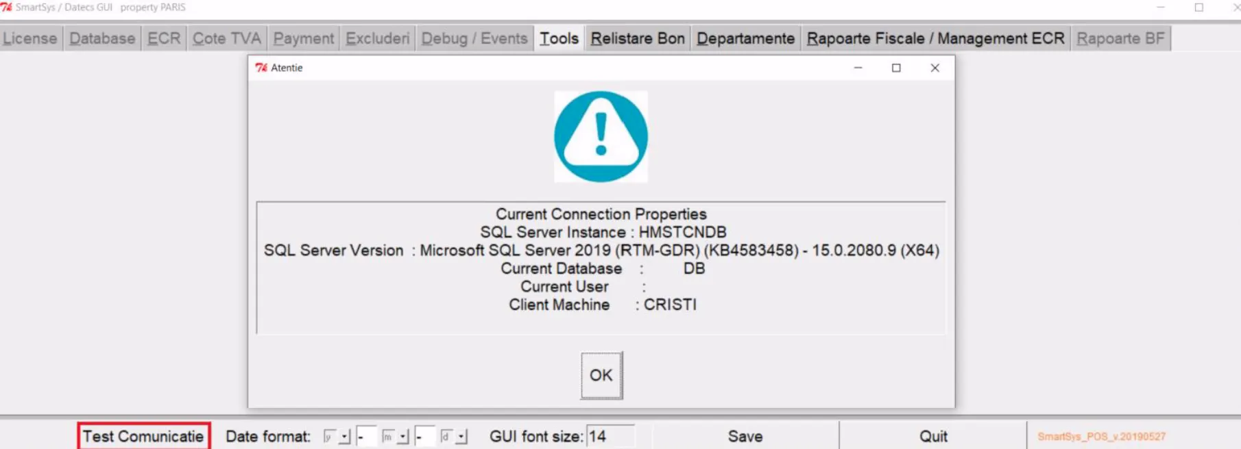This screenshot has height=449, width=1241.
Task: Open the Excluderi tab
Action: pos(378,38)
